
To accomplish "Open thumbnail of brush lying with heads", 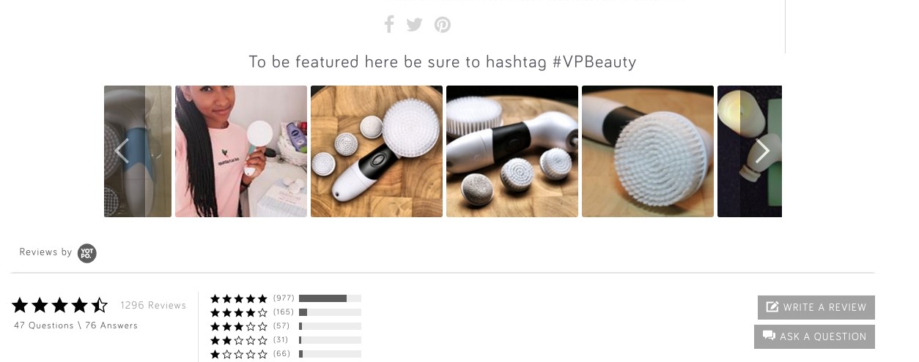I will pyautogui.click(x=512, y=151).
